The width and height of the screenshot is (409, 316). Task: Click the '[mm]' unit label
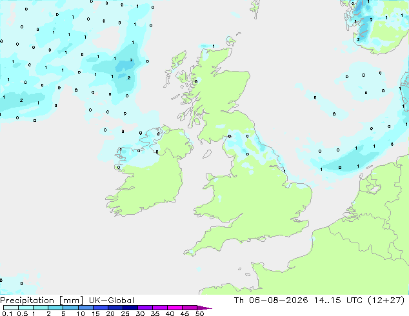pos(72,301)
